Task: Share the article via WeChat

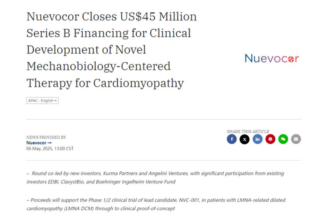Action: pos(283,139)
